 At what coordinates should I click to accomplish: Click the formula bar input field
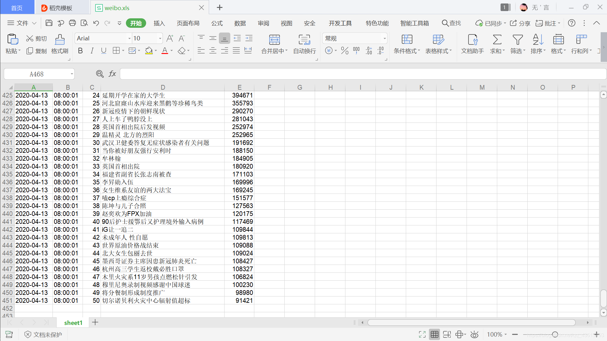pos(363,74)
